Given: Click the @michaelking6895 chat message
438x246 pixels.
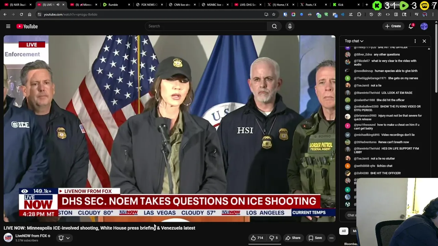Looking at the screenshot, I should pyautogui.click(x=385, y=135).
